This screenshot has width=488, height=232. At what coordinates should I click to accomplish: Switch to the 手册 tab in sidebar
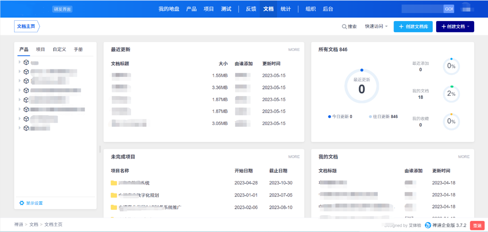coord(78,49)
